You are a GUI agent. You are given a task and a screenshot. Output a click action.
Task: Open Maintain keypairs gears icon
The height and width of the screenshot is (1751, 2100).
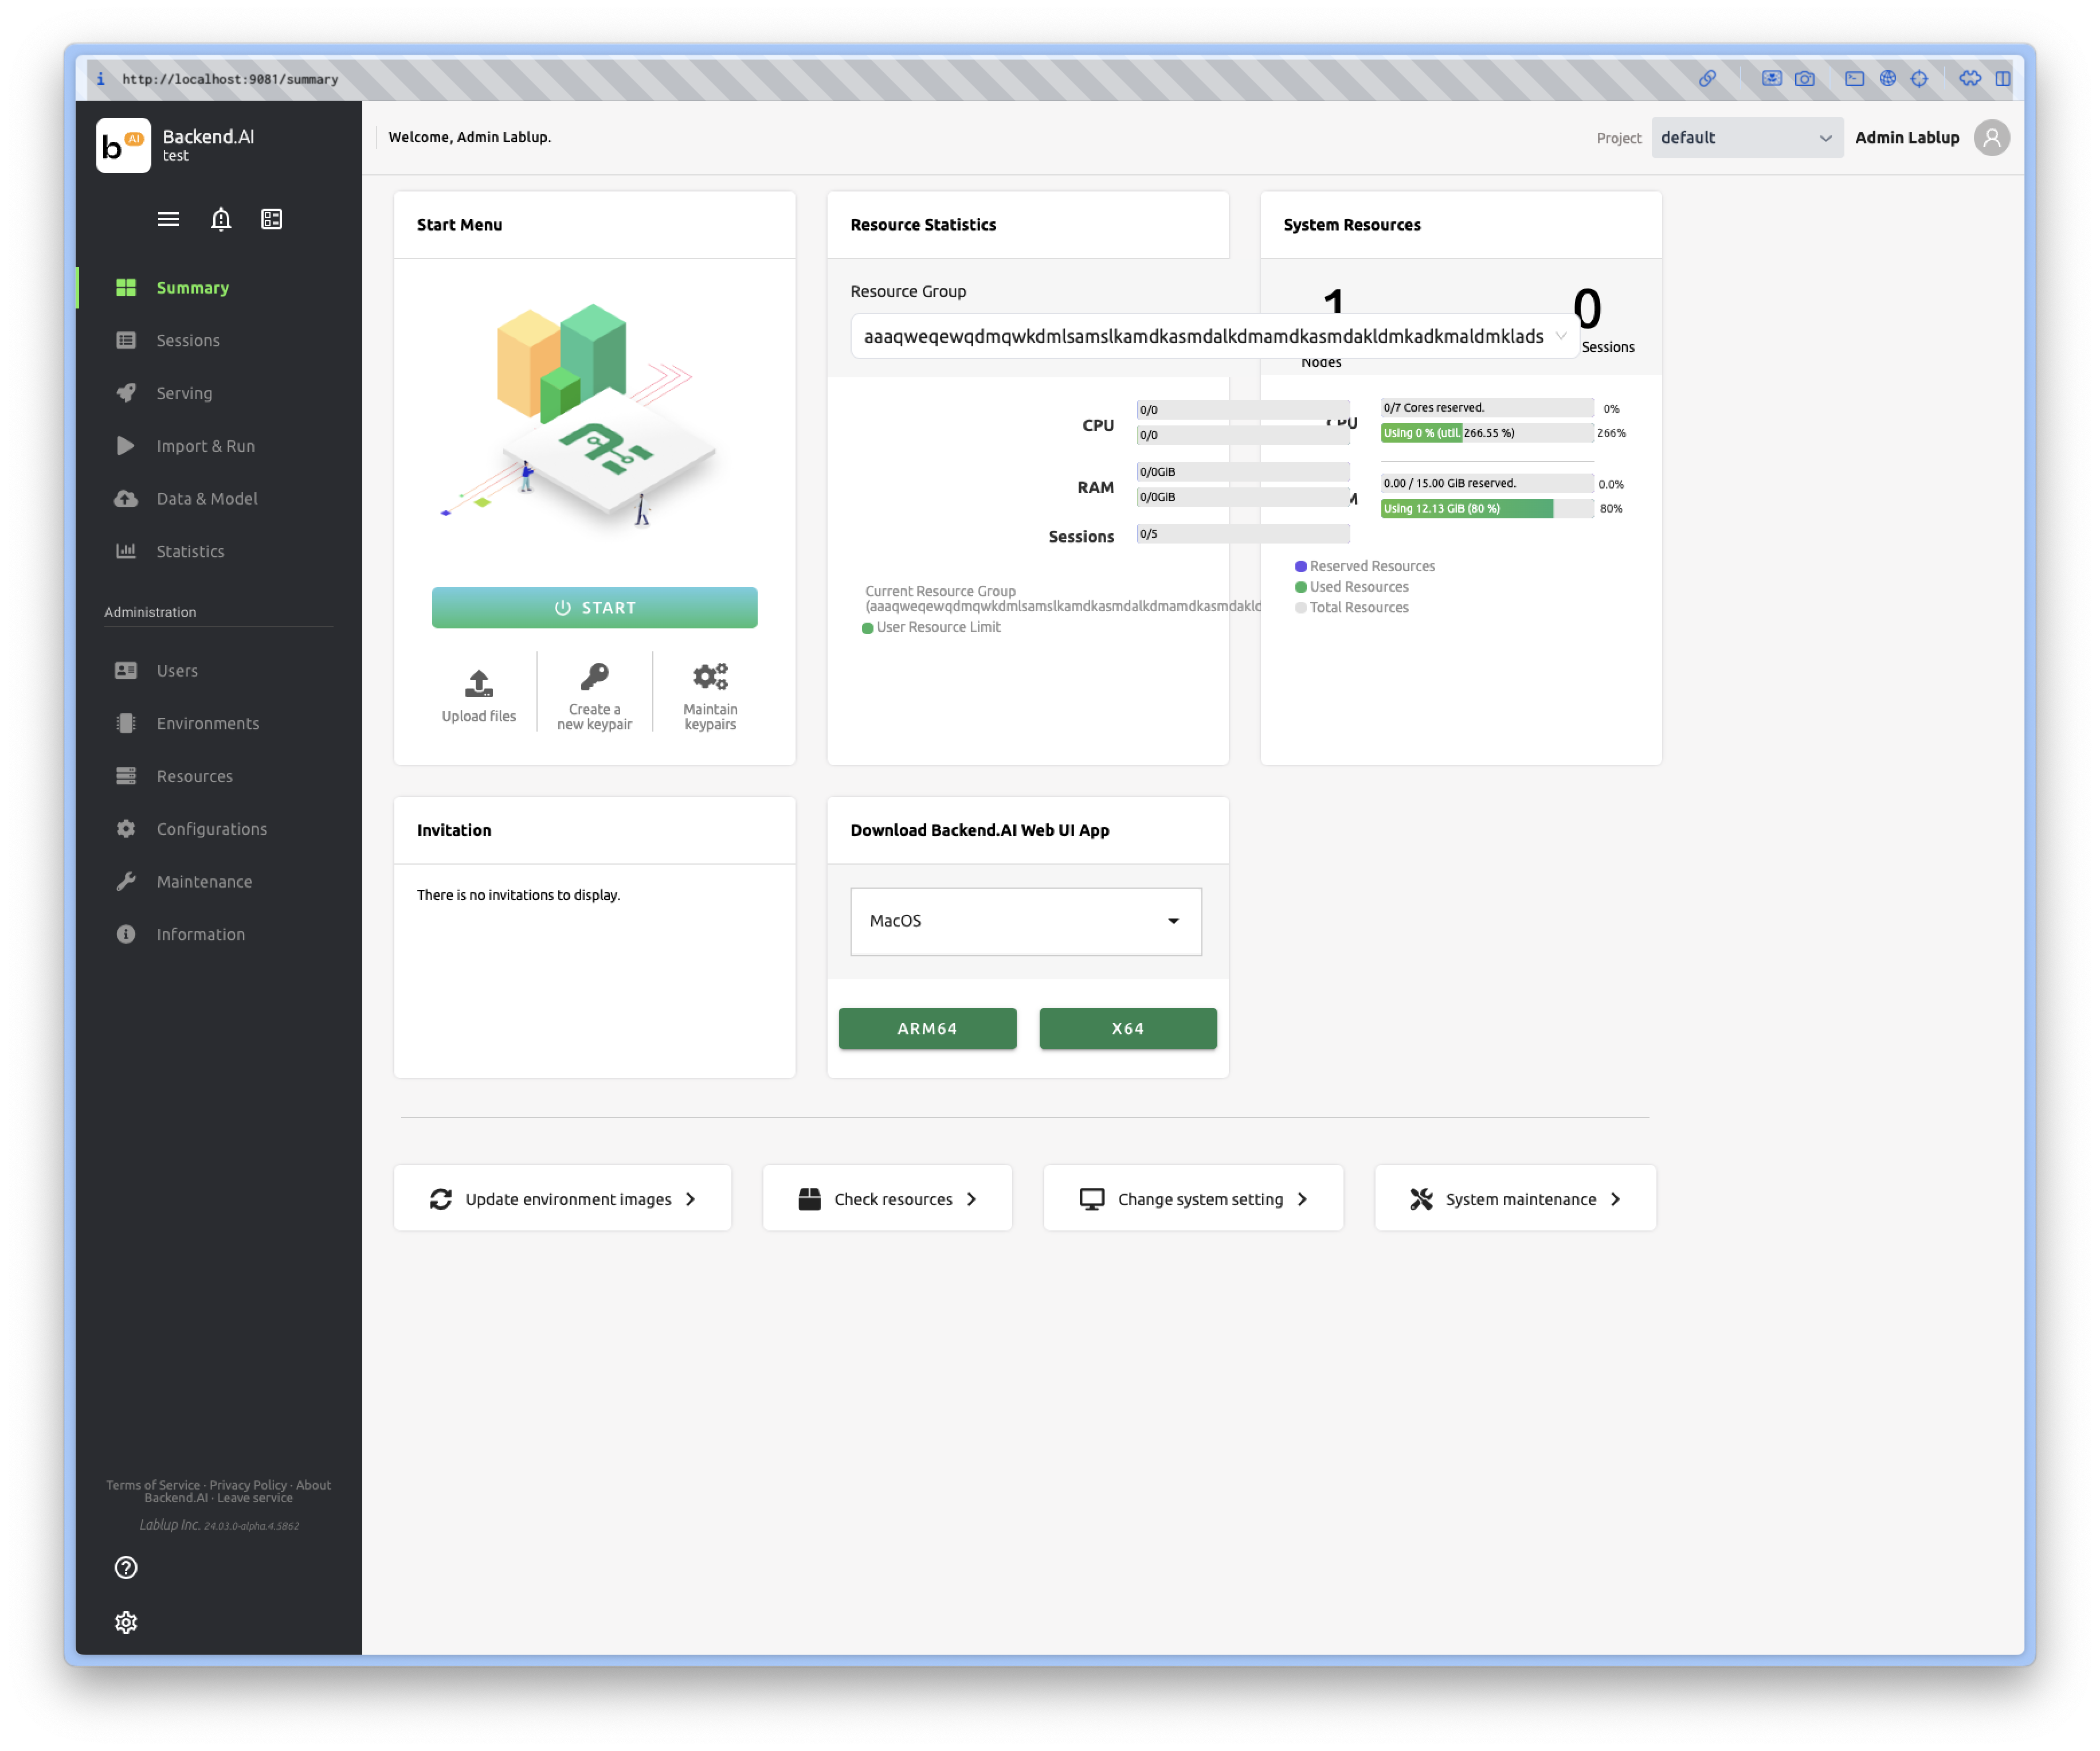tap(710, 677)
